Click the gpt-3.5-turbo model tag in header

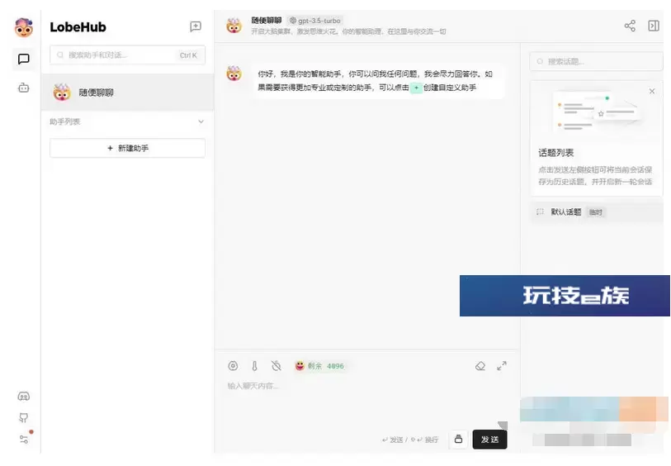tap(315, 21)
